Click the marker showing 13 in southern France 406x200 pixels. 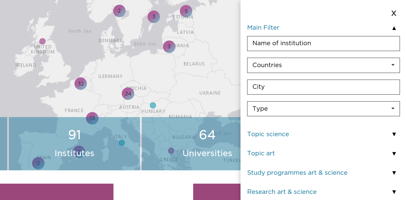pyautogui.click(x=92, y=118)
